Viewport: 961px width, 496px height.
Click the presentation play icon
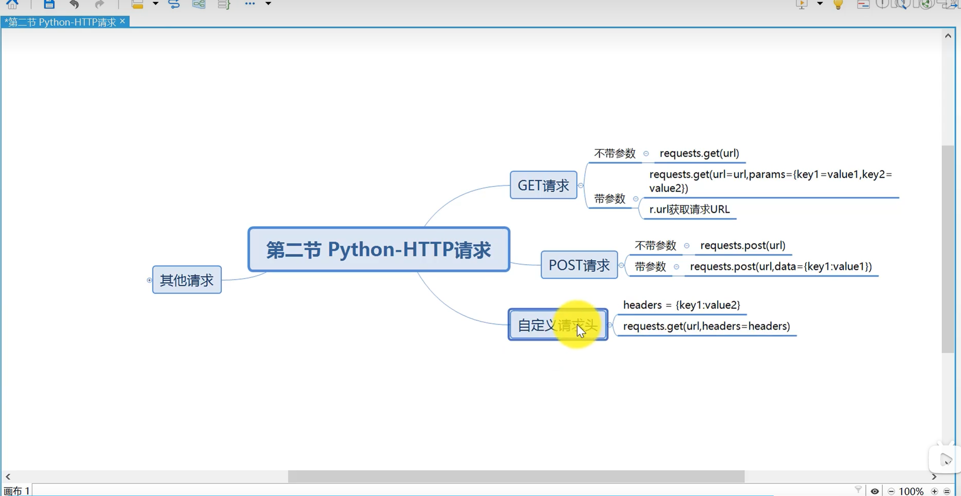point(802,4)
